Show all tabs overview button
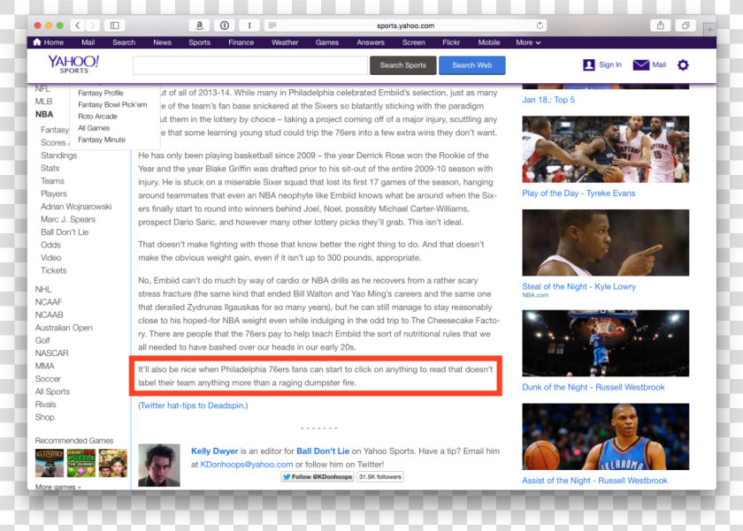 point(686,26)
